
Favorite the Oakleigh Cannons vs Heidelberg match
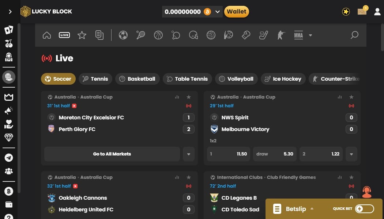(x=189, y=177)
